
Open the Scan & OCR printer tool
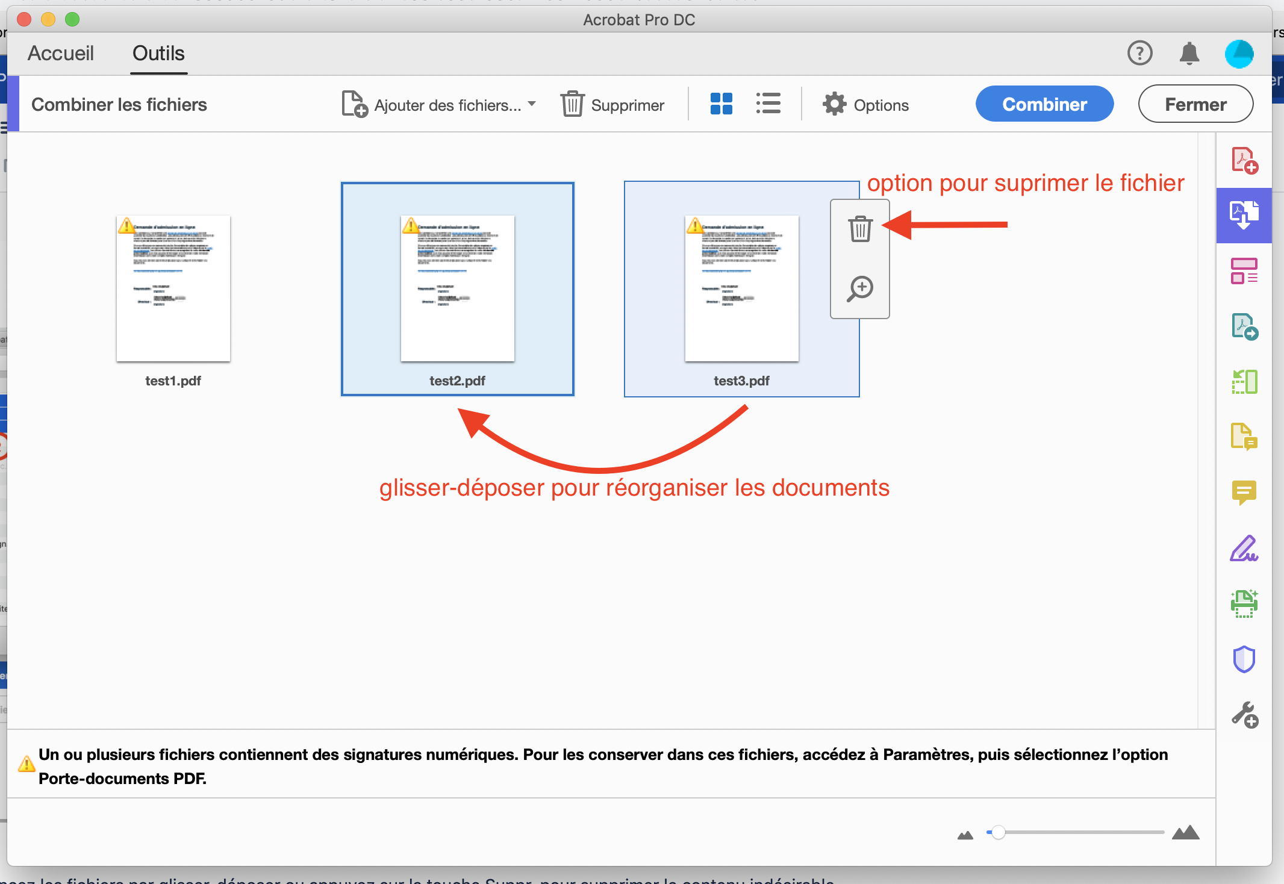(x=1244, y=603)
